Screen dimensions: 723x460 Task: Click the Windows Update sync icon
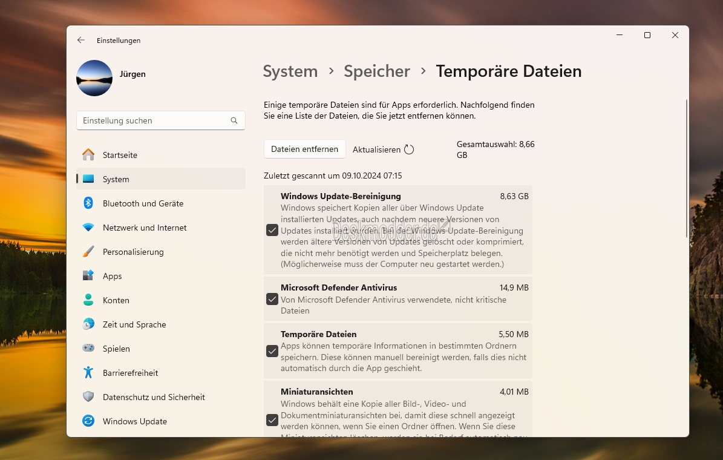tap(88, 421)
